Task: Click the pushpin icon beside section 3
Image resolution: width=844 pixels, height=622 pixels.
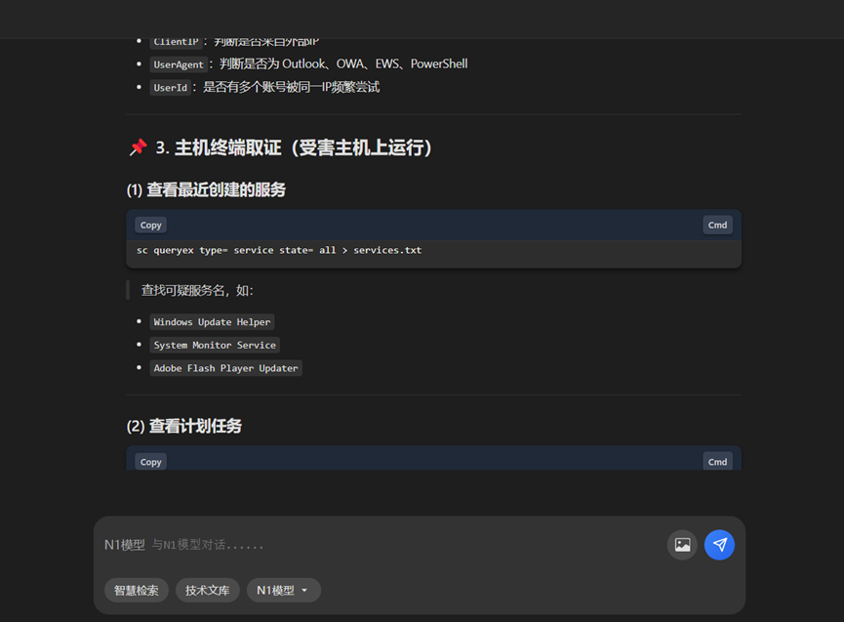Action: click(x=138, y=147)
